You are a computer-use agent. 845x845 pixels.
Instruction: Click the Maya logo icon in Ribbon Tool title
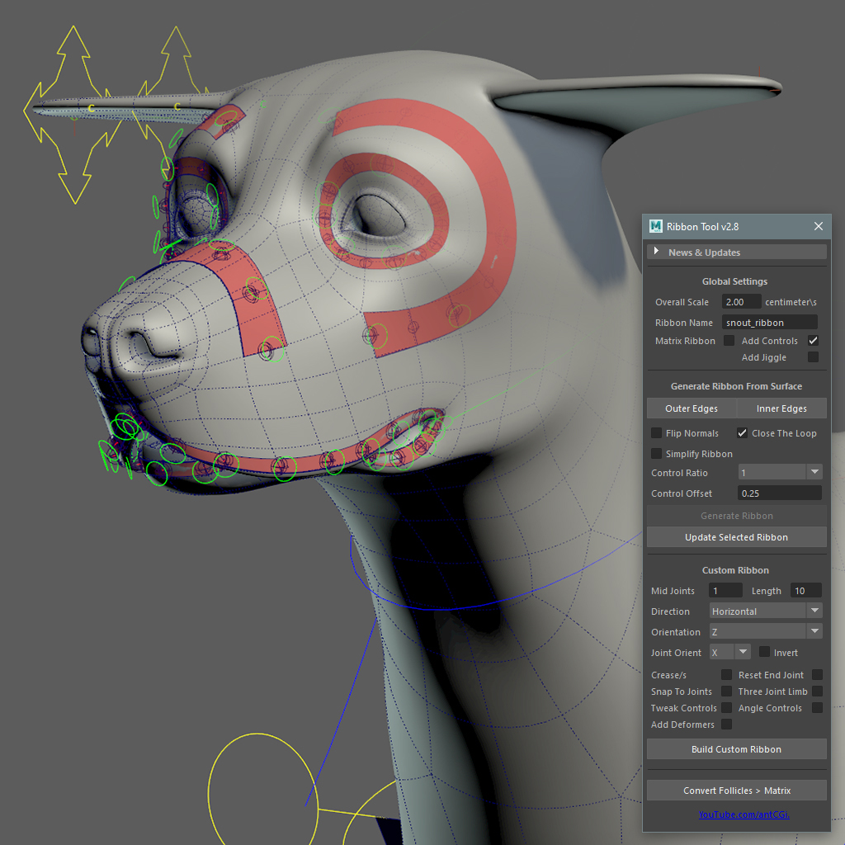click(x=655, y=226)
